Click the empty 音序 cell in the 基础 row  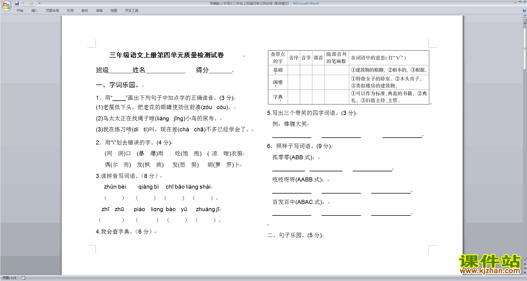point(294,70)
